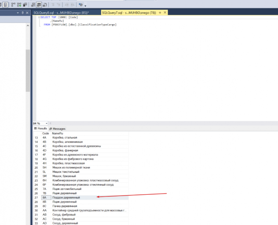Screen dimensions: 278x225
Task: Select cell 'Поддон деревянный'
Action: [x=90, y=198]
